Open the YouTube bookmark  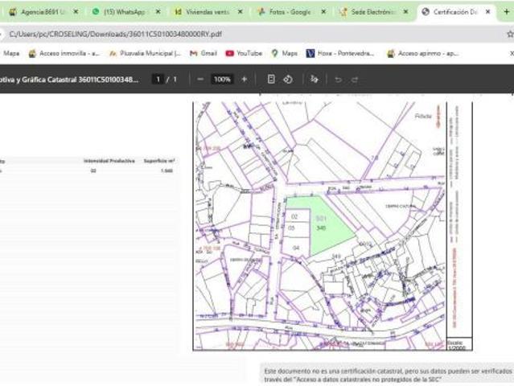click(244, 53)
